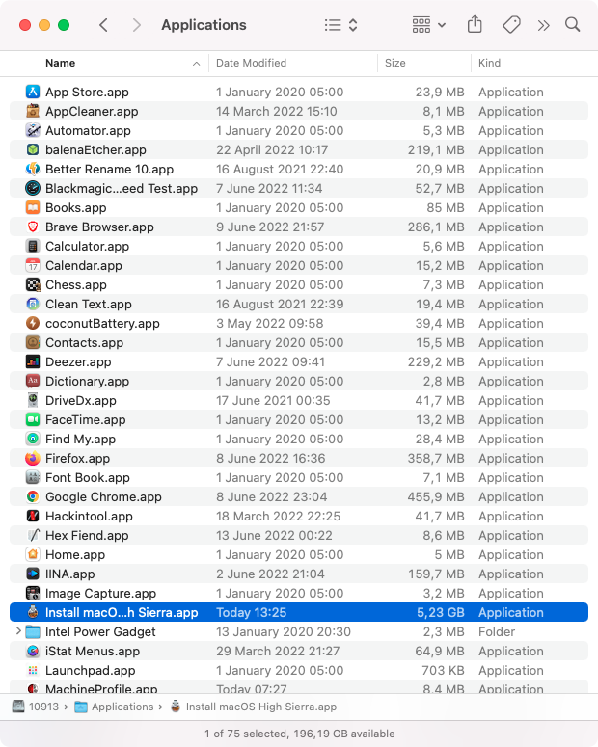
Task: Select the DriveDx.app row
Action: click(x=299, y=400)
